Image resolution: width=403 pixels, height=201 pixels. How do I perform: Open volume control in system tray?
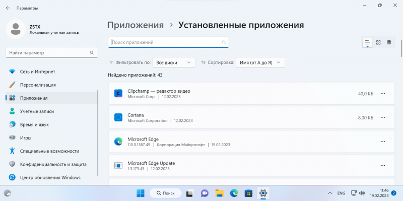(x=362, y=193)
